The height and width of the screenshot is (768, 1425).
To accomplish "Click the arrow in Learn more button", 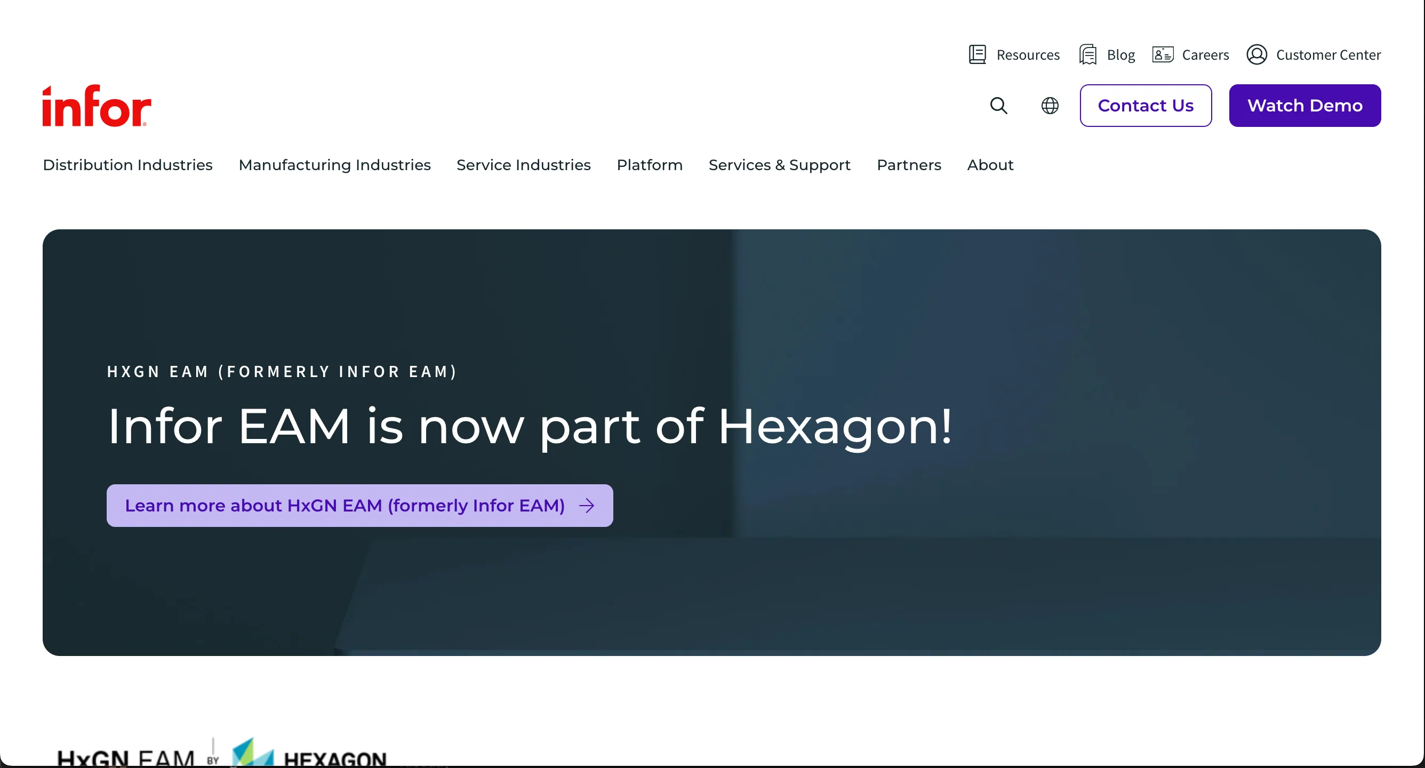I will tap(587, 505).
